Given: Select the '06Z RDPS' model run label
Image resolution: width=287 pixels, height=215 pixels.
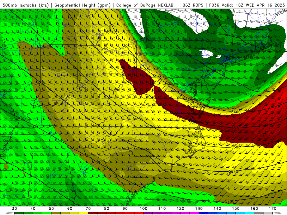Looking at the screenshot, I should [193, 5].
